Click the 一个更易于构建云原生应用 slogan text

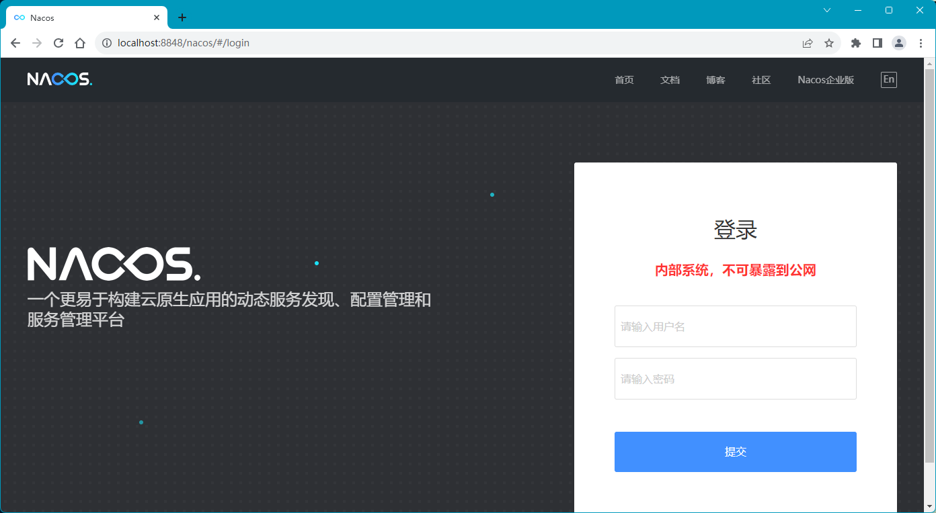click(229, 310)
